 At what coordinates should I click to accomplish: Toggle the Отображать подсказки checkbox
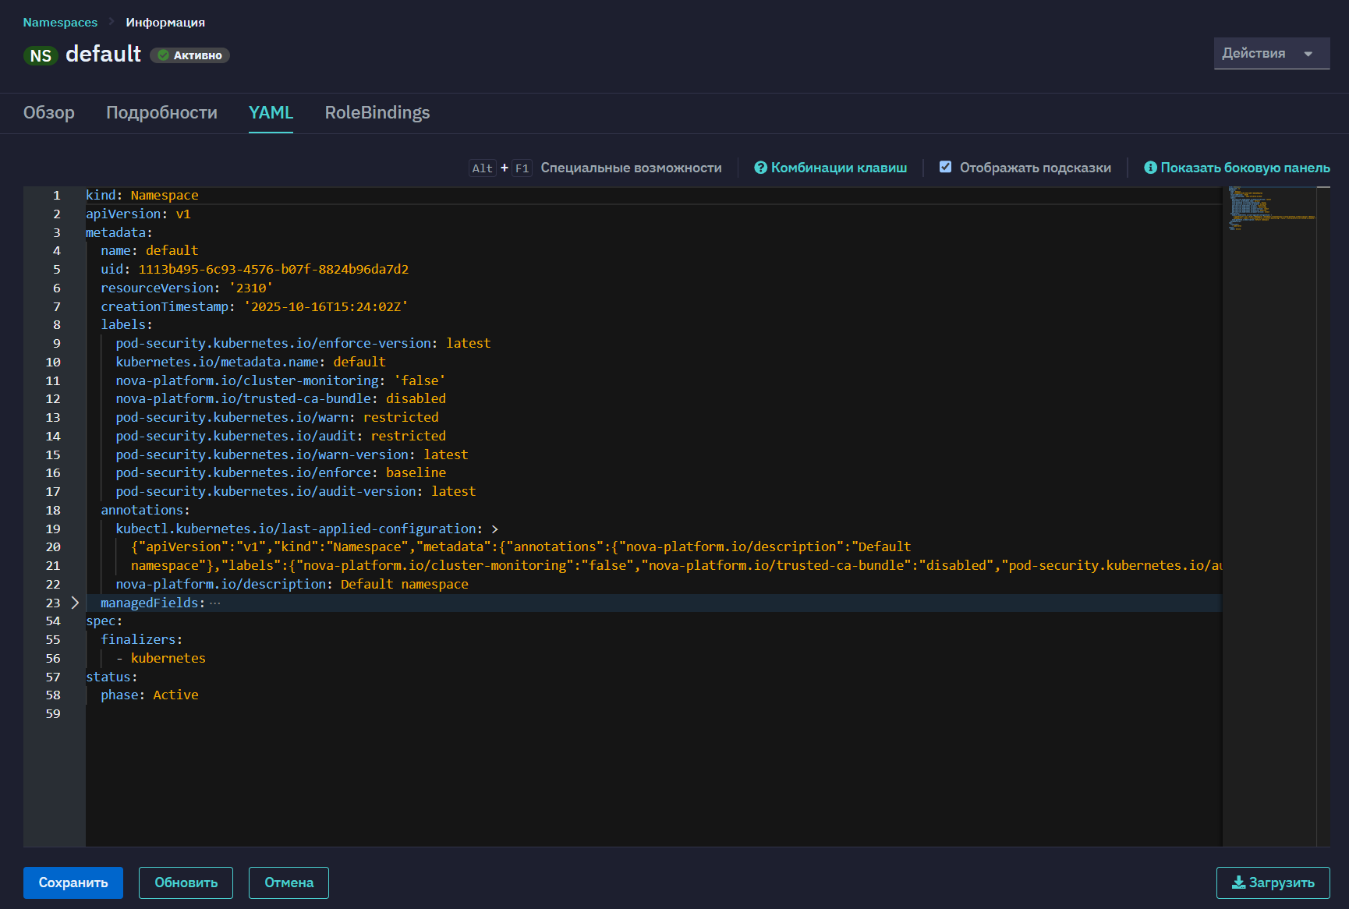945,167
